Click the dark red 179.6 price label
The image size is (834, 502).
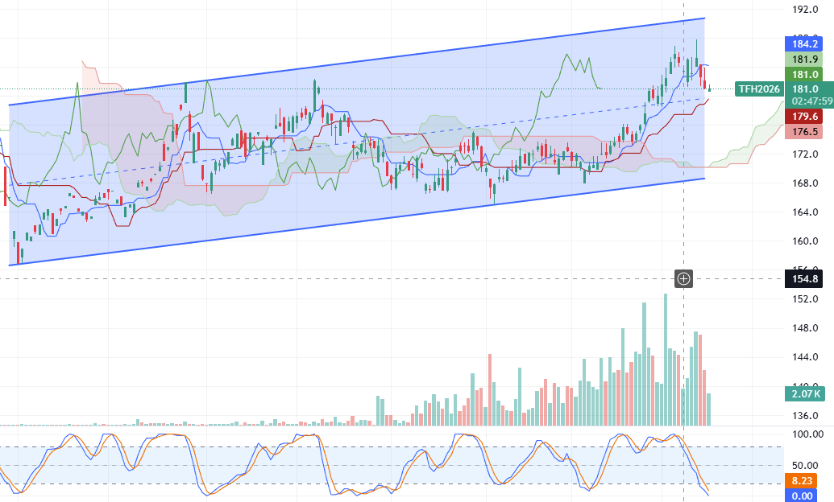[x=805, y=117]
